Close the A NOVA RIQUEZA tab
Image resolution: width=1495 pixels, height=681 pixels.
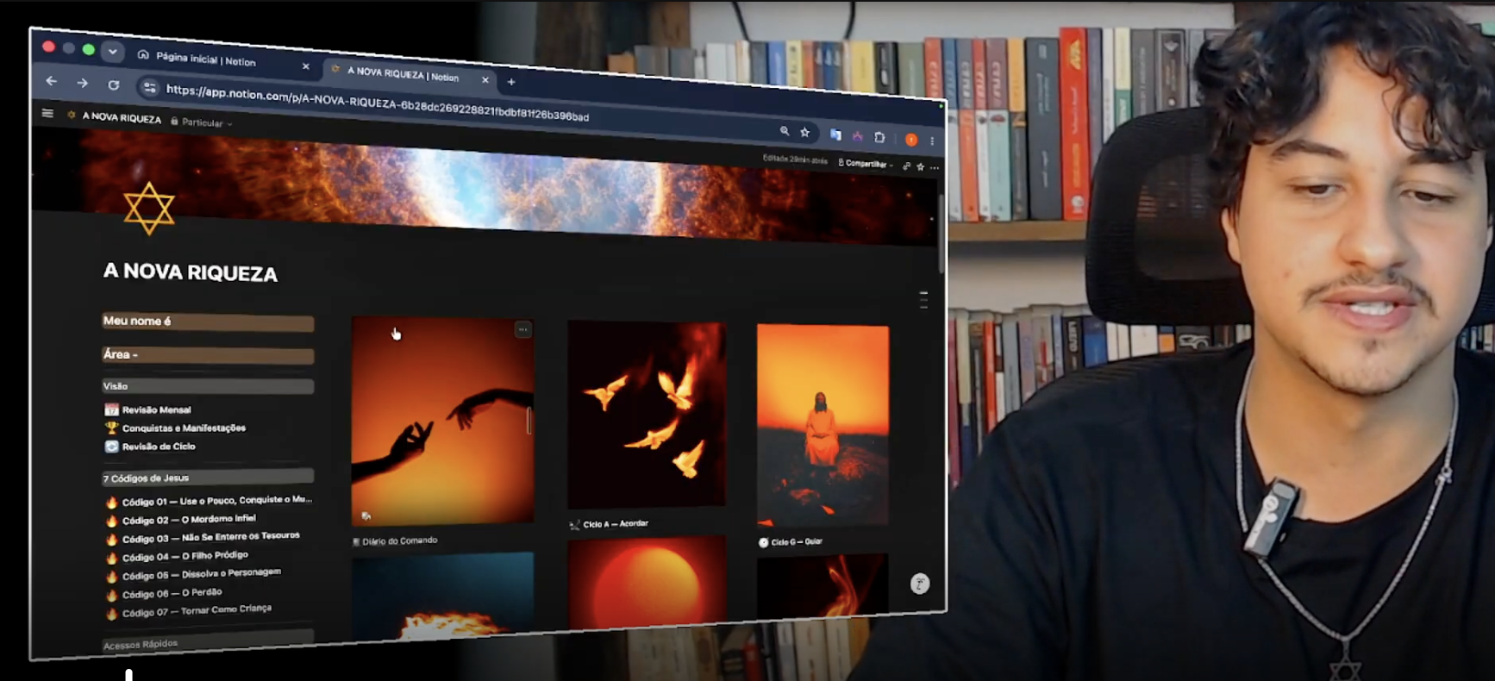pos(485,80)
